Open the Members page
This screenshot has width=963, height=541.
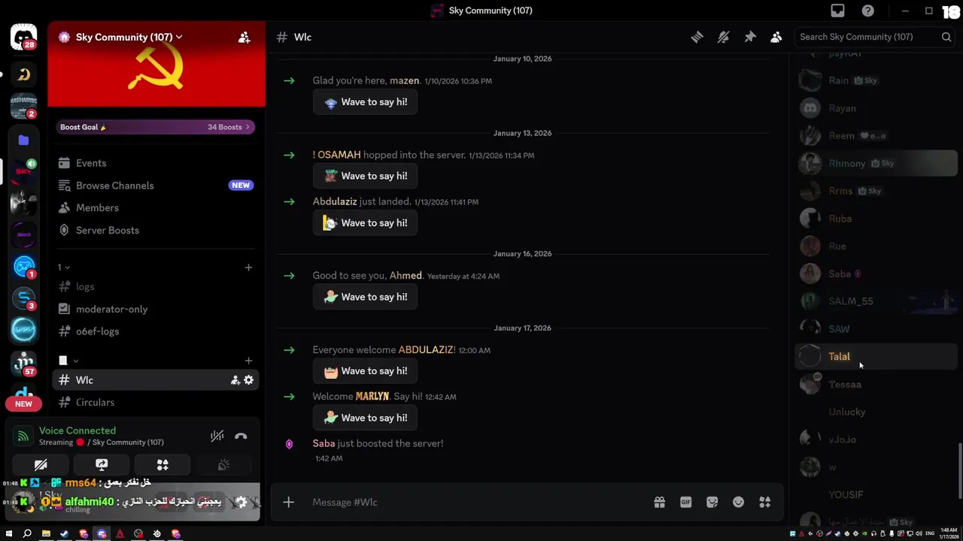[x=156, y=207]
